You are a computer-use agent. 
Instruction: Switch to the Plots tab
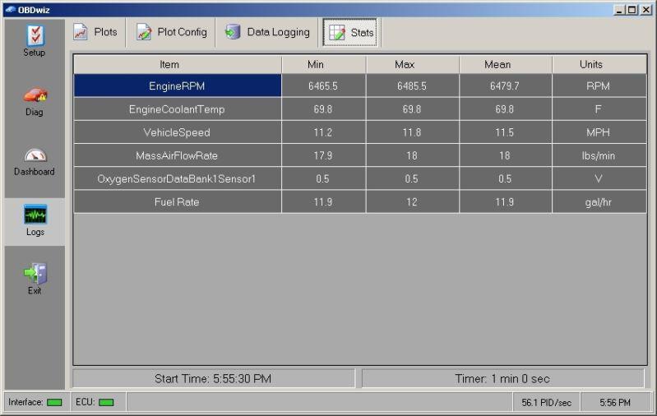click(x=95, y=33)
